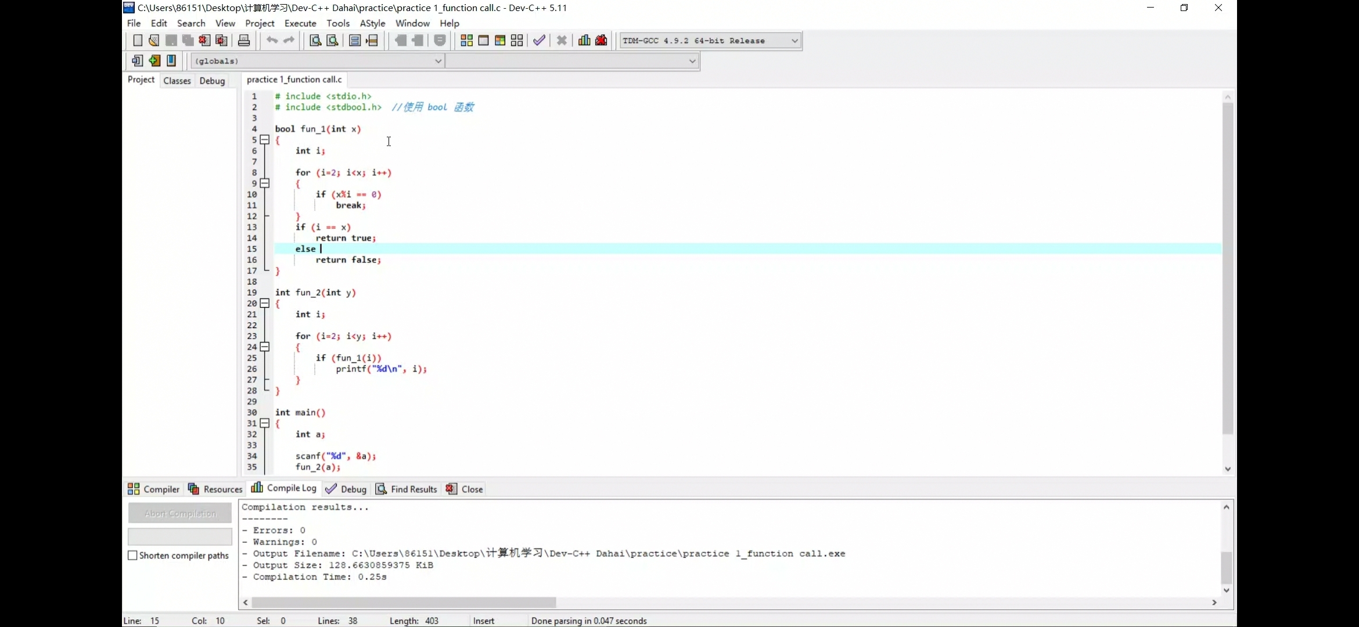This screenshot has width=1359, height=627.
Task: Open the Tools menu
Action: pos(338,23)
